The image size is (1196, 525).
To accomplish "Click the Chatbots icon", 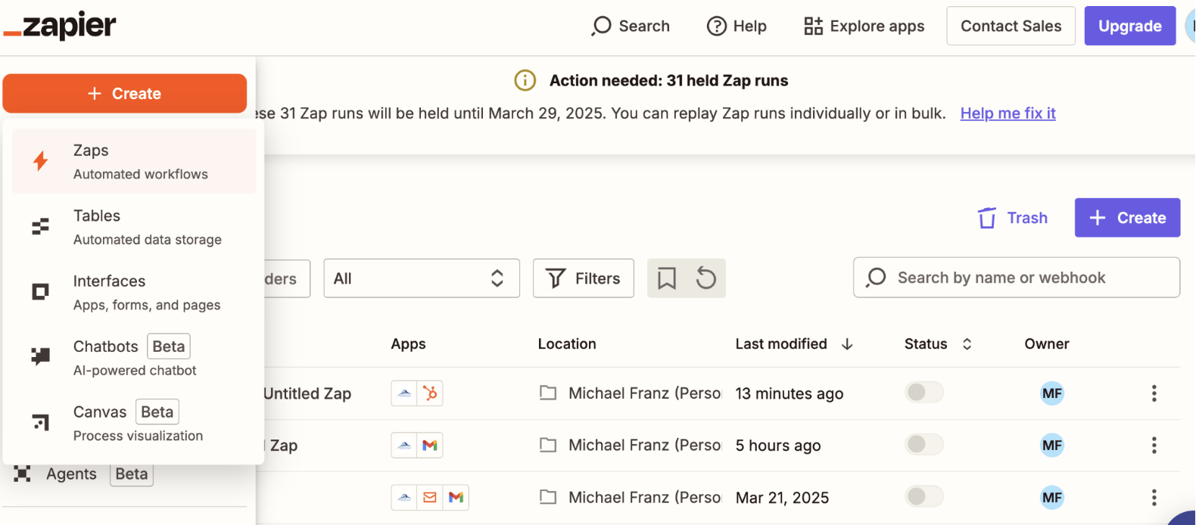I will pyautogui.click(x=41, y=356).
